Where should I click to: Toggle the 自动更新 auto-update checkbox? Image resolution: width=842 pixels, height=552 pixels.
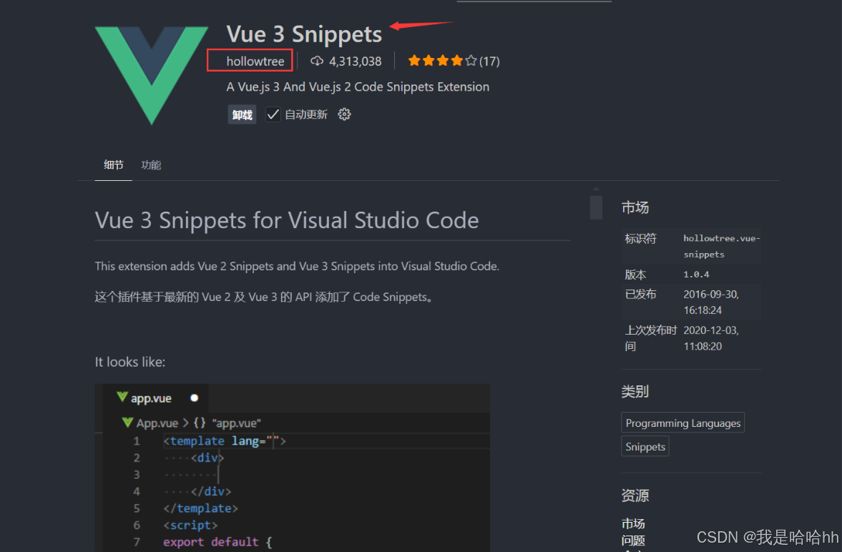click(273, 114)
